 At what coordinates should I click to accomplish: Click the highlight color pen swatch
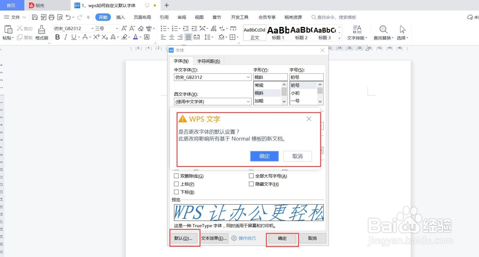pos(125,37)
